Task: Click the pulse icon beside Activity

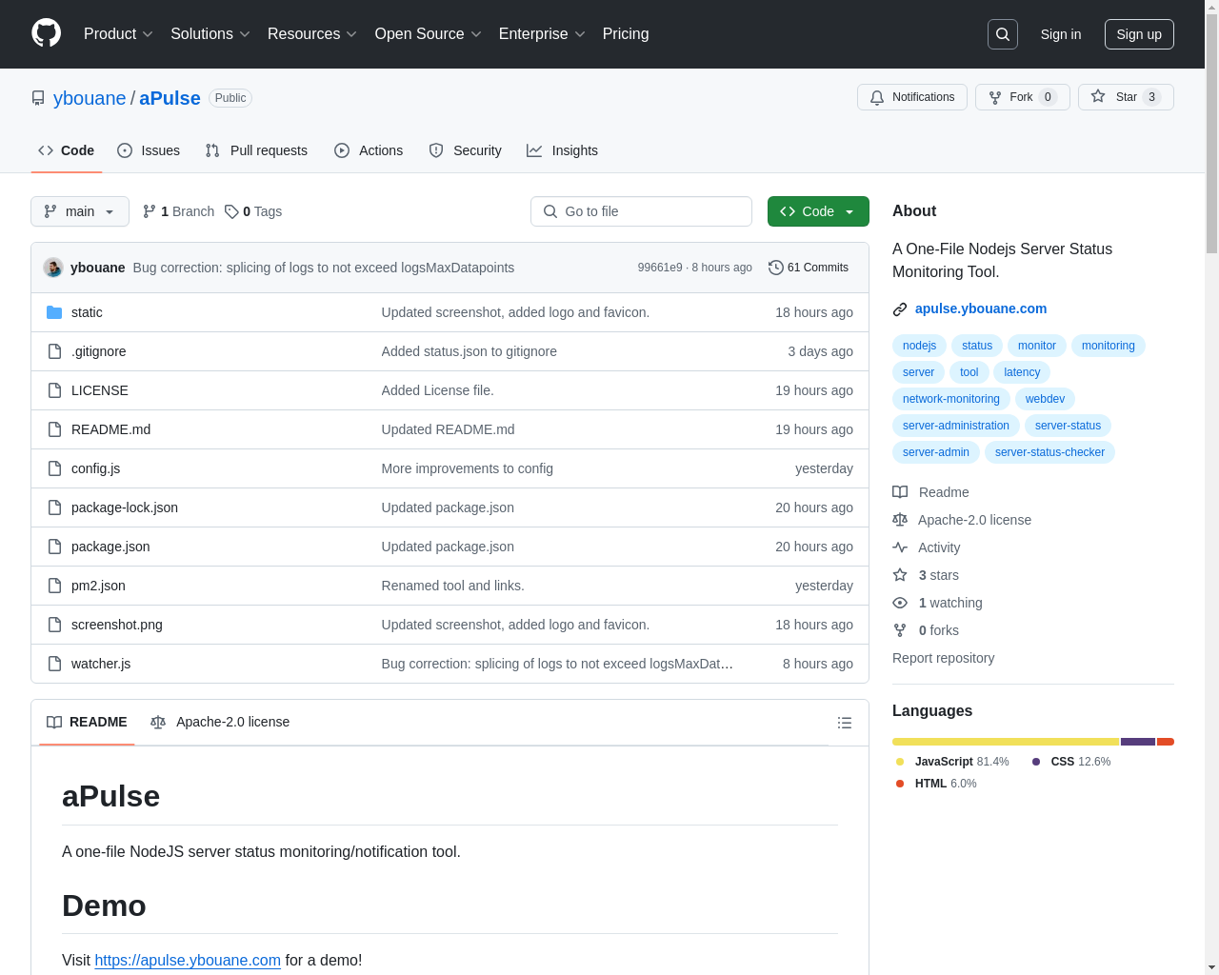Action: tap(900, 547)
